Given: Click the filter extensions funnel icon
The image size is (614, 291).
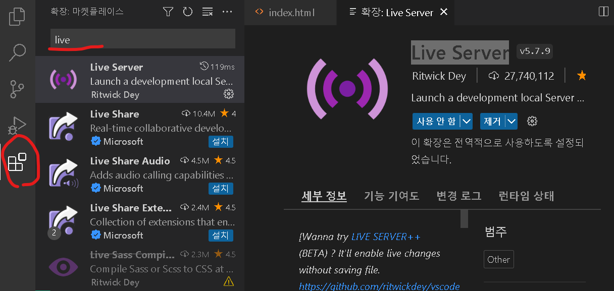Looking at the screenshot, I should pyautogui.click(x=168, y=12).
